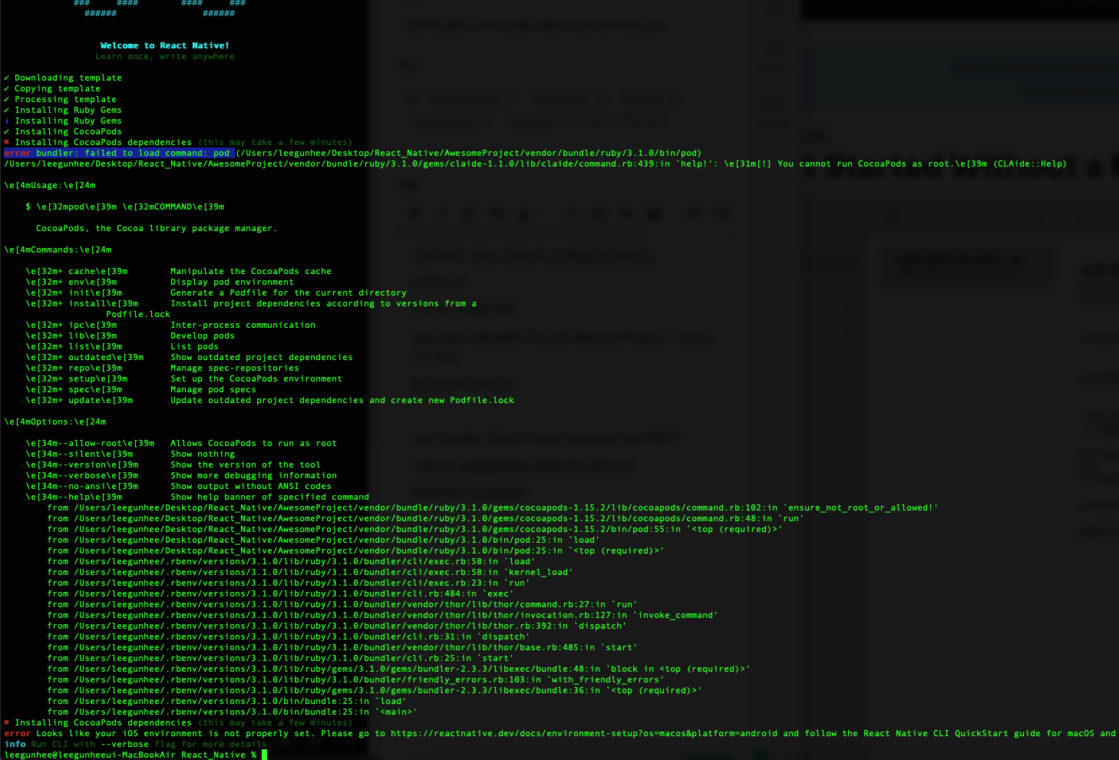This screenshot has width=1119, height=760.
Task: Click 'Show the version of the tool'
Action: [246, 465]
